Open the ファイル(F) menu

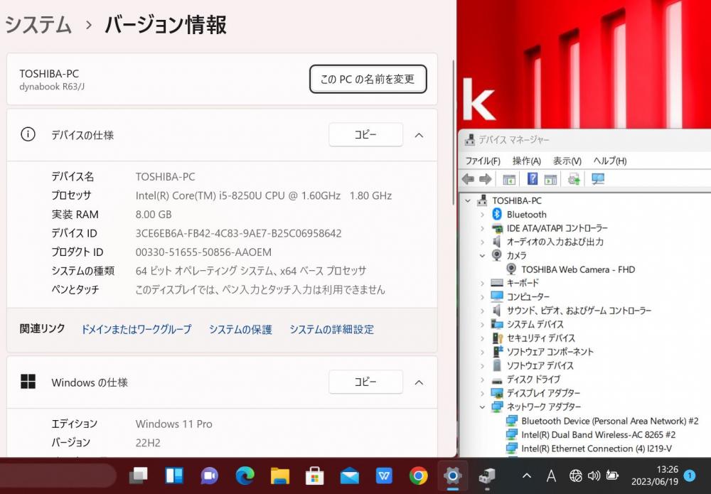[483, 161]
